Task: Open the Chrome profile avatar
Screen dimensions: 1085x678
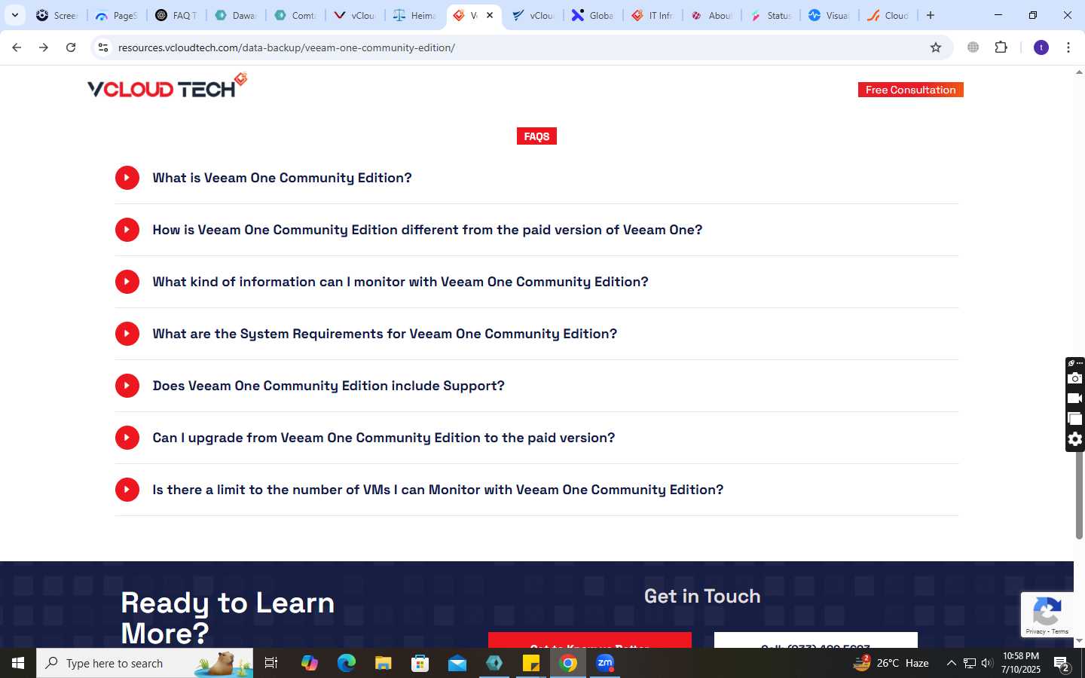Action: tap(1041, 47)
